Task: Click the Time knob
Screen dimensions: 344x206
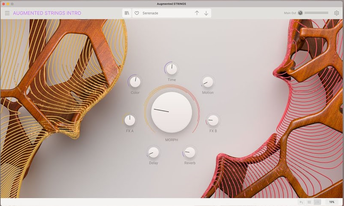Action: tap(172, 69)
